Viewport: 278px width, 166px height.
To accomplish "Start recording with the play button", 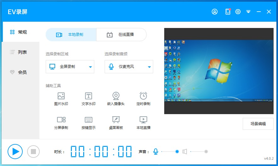I will [x=15, y=152].
